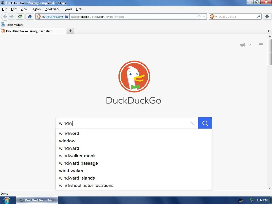
Task: Choose suggestion "window"
Action: point(134,141)
